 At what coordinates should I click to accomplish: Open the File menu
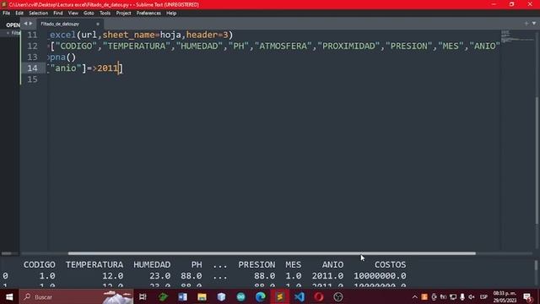pos(6,14)
